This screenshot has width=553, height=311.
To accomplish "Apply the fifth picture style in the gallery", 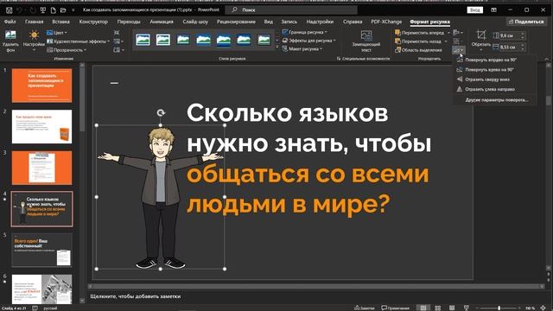I will [224, 40].
